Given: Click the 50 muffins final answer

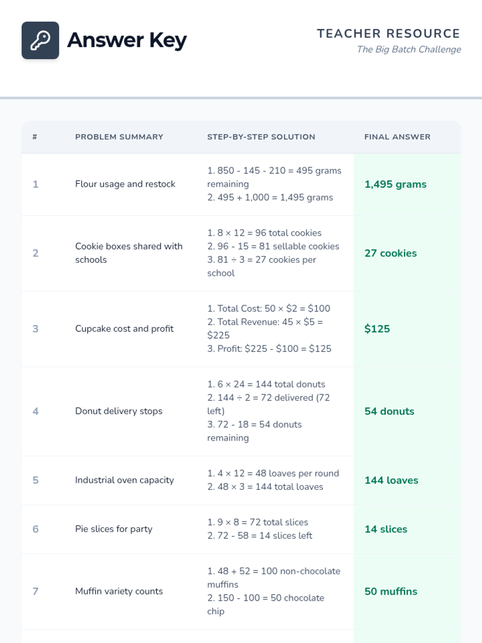Looking at the screenshot, I should click(391, 592).
